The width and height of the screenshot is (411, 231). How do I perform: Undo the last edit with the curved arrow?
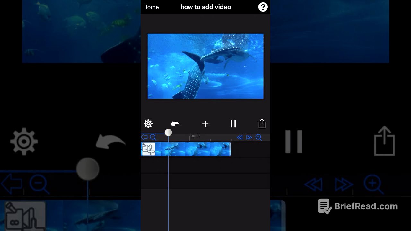pos(175,124)
